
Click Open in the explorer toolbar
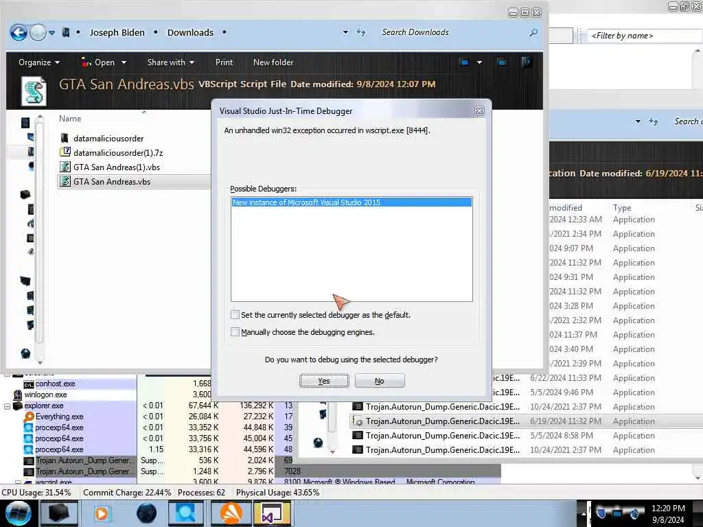pos(98,62)
